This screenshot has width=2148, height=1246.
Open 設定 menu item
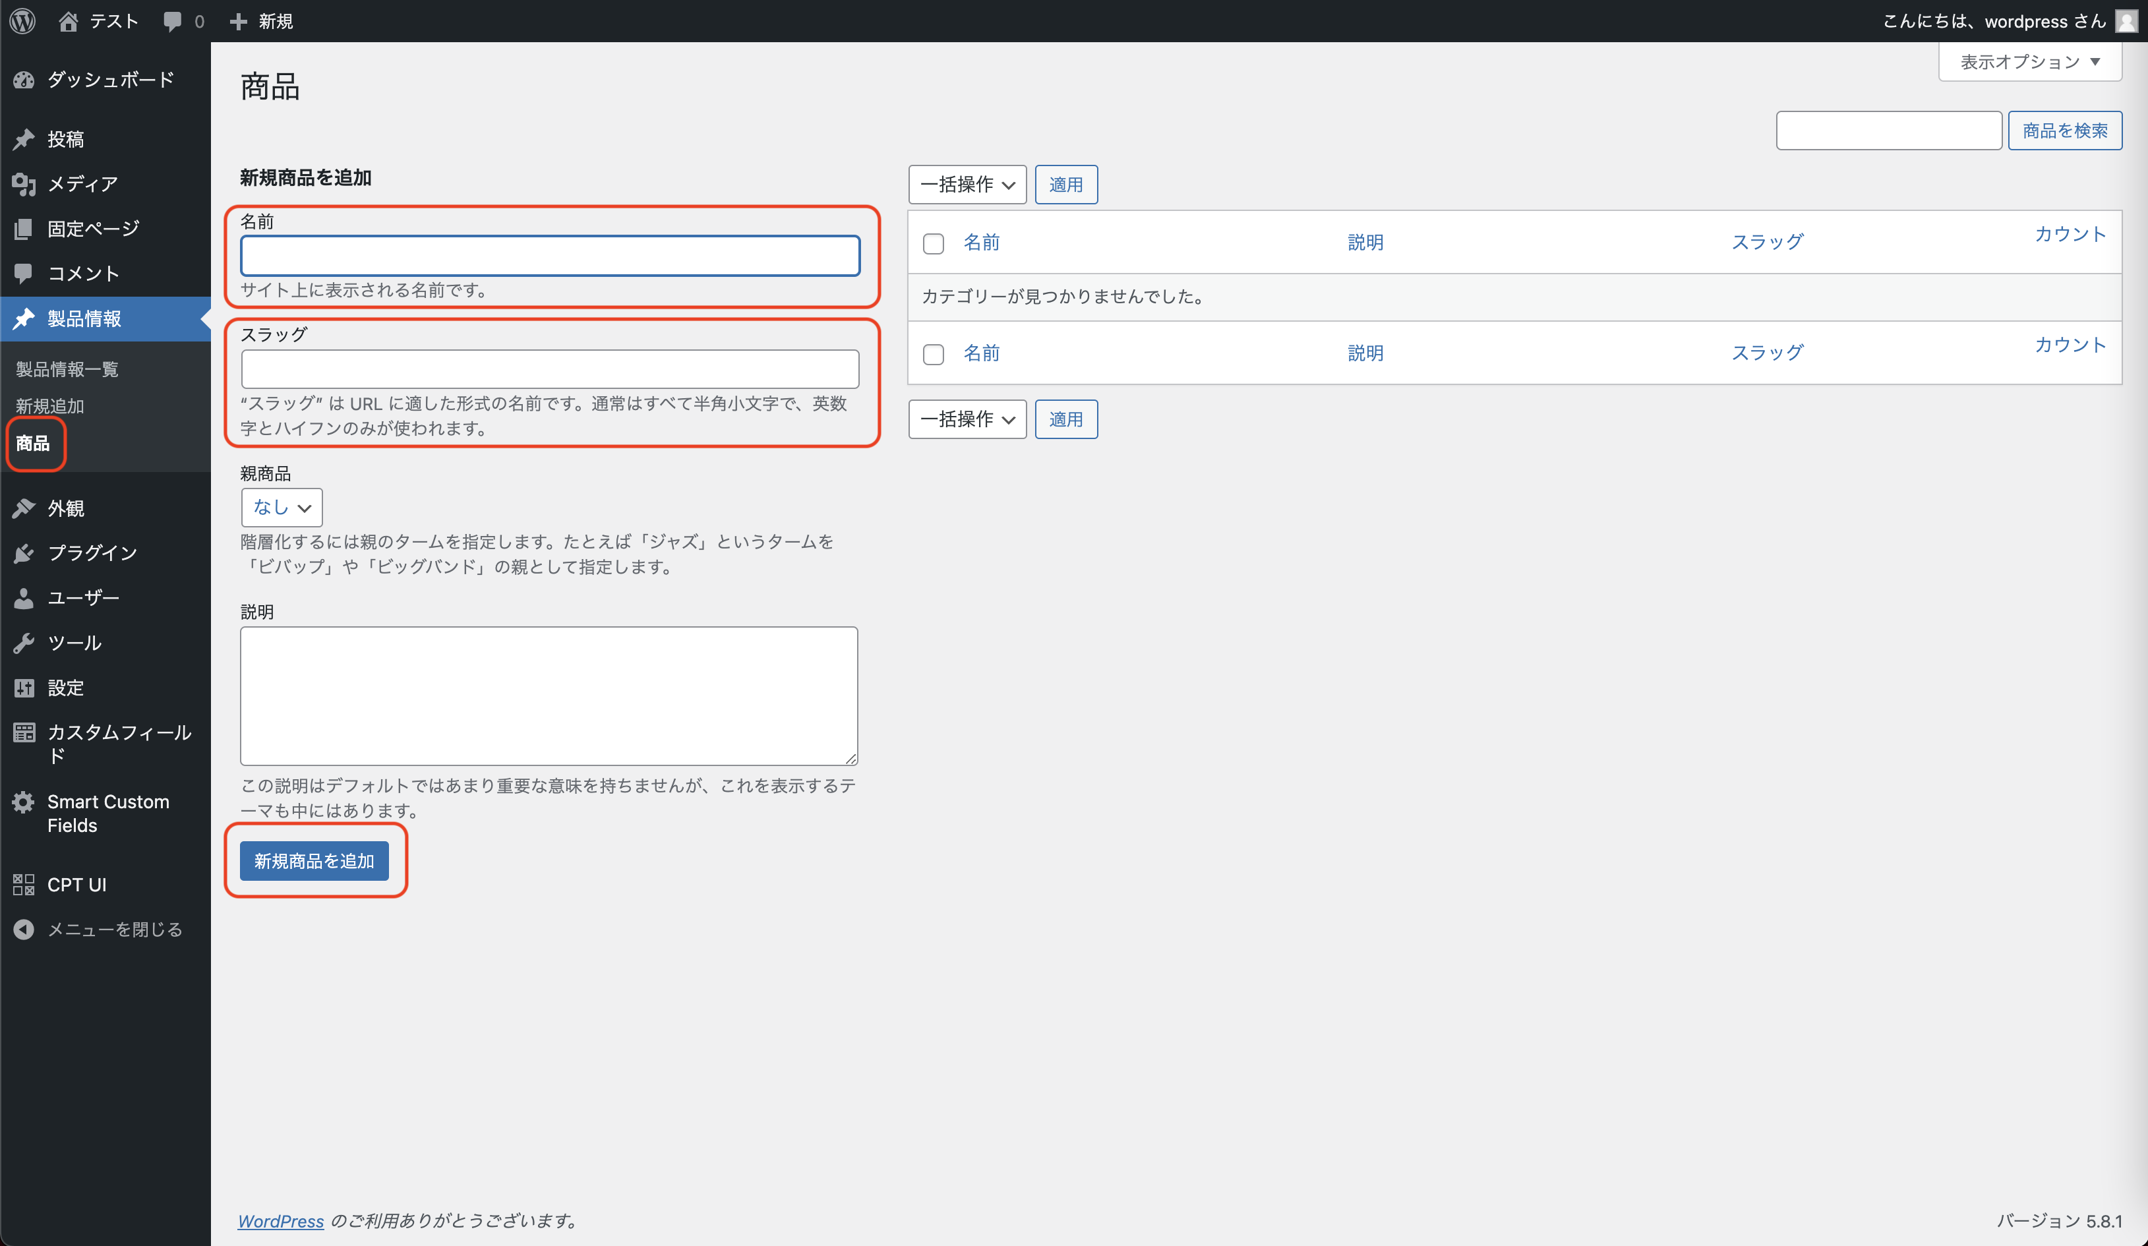pyautogui.click(x=105, y=688)
